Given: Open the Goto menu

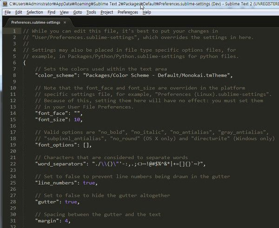Looking at the screenshot, I should pyautogui.click(x=78, y=12).
